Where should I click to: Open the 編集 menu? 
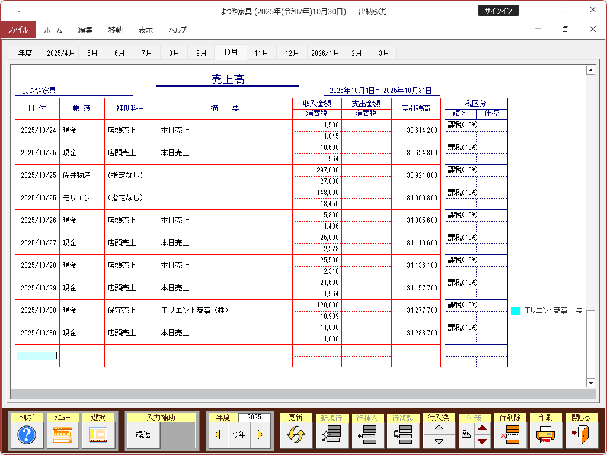tap(85, 30)
